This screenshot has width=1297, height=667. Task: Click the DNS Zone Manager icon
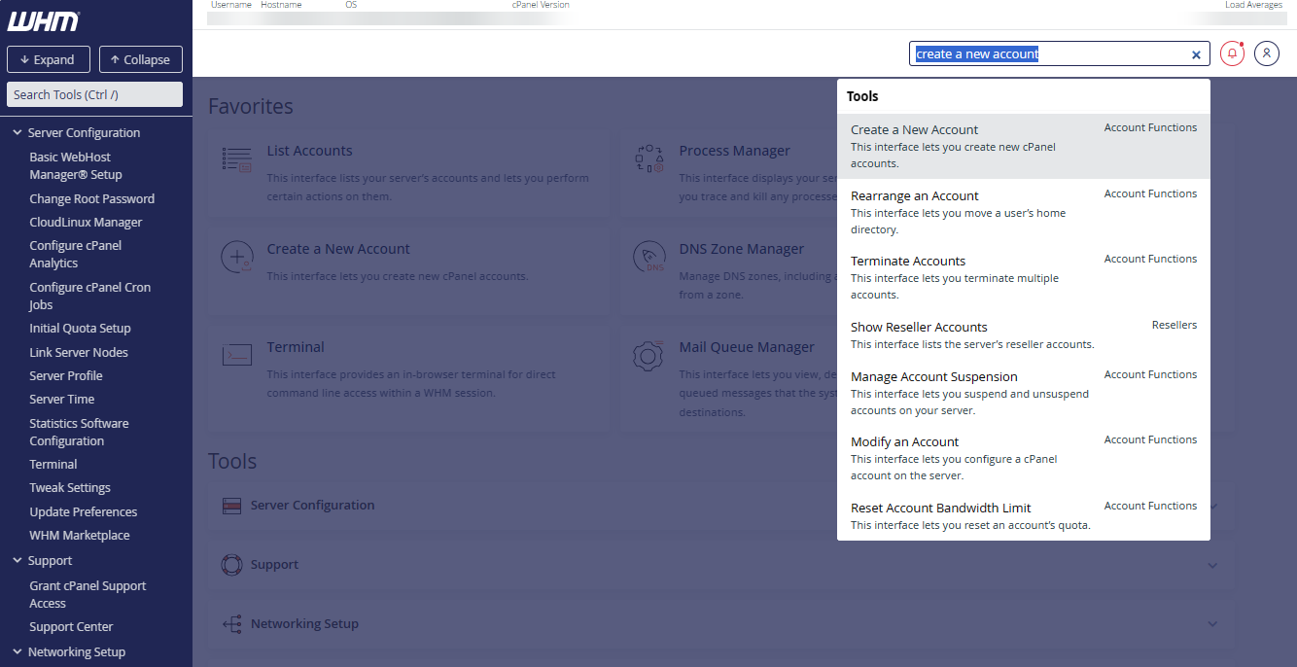[x=648, y=258]
